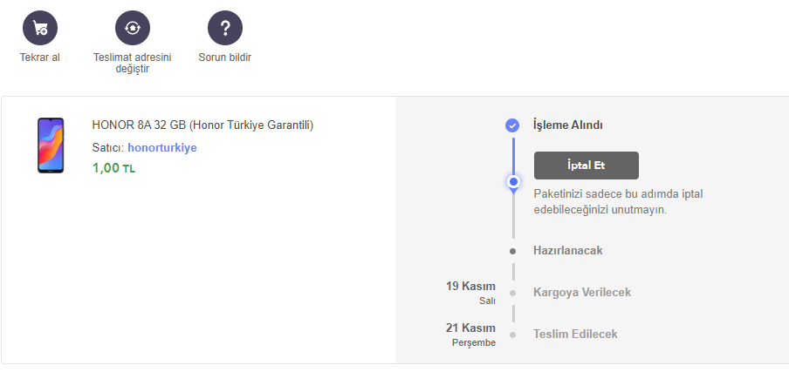Click the 19 Kasım date
Viewport: 789px width, 372px height.
(470, 286)
